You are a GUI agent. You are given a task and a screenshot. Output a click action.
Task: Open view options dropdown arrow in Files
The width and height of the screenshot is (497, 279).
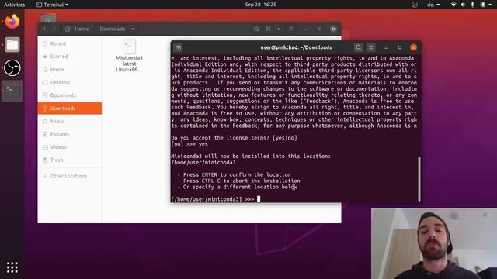[x=278, y=29]
